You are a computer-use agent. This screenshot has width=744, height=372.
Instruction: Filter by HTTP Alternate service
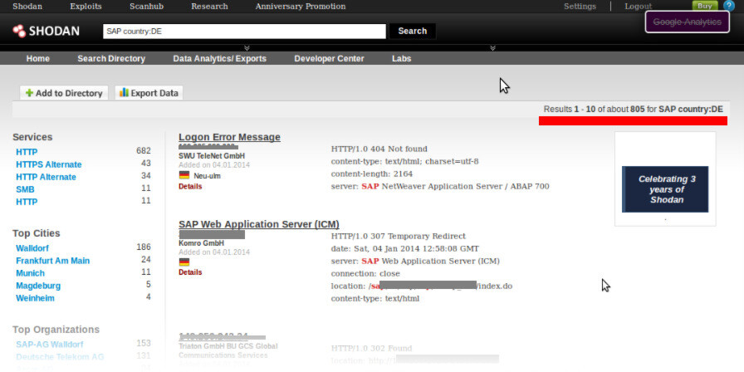click(x=46, y=177)
